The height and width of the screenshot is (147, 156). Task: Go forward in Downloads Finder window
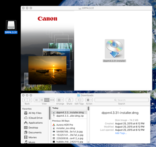(30, 100)
